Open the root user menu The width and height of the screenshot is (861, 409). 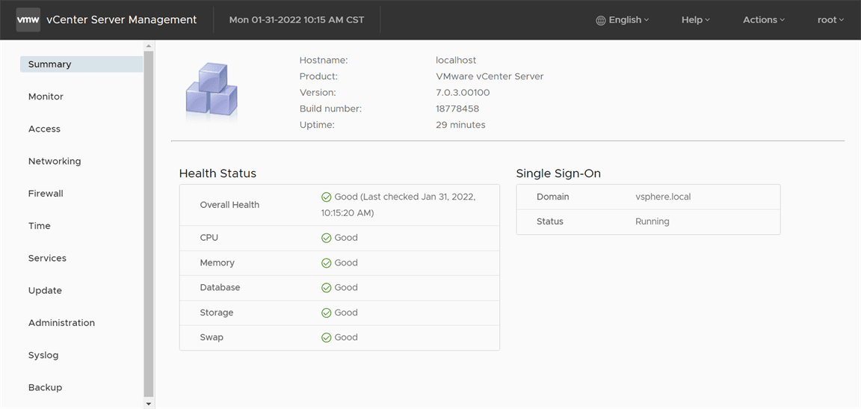(830, 20)
